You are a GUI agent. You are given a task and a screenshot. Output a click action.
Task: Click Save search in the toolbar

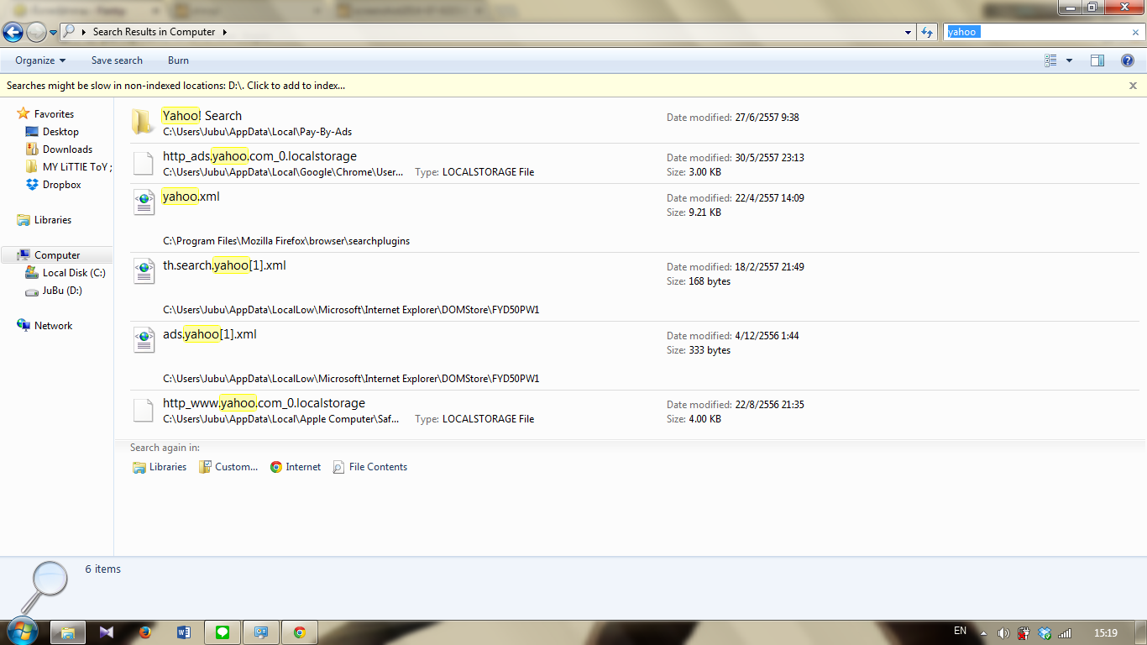[117, 60]
